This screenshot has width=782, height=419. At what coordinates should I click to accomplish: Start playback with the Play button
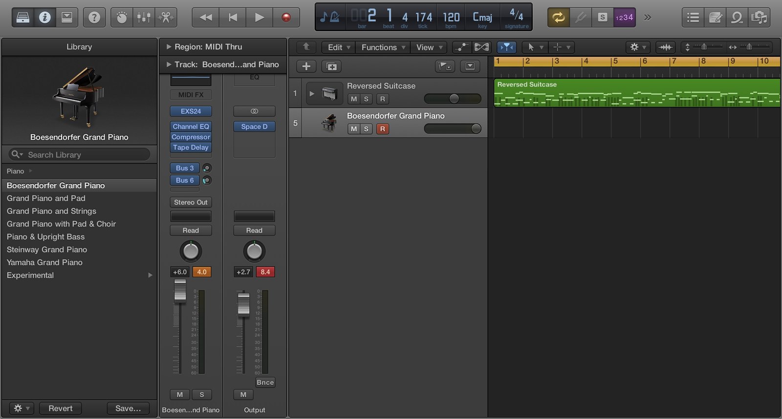click(260, 18)
